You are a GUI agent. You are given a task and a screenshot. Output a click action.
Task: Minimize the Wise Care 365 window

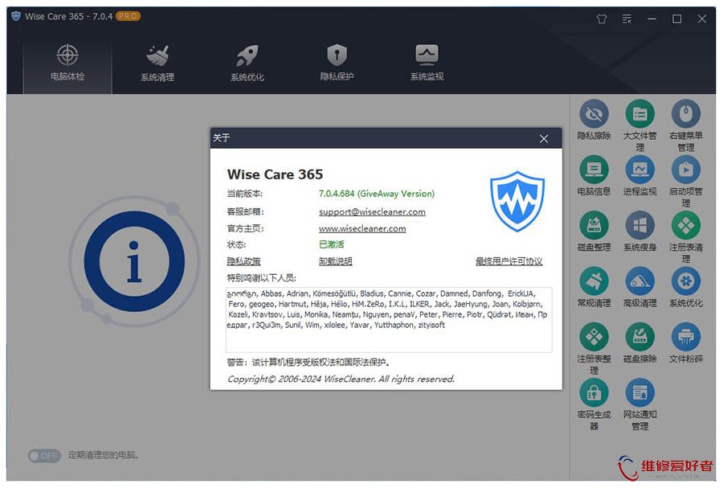[652, 19]
